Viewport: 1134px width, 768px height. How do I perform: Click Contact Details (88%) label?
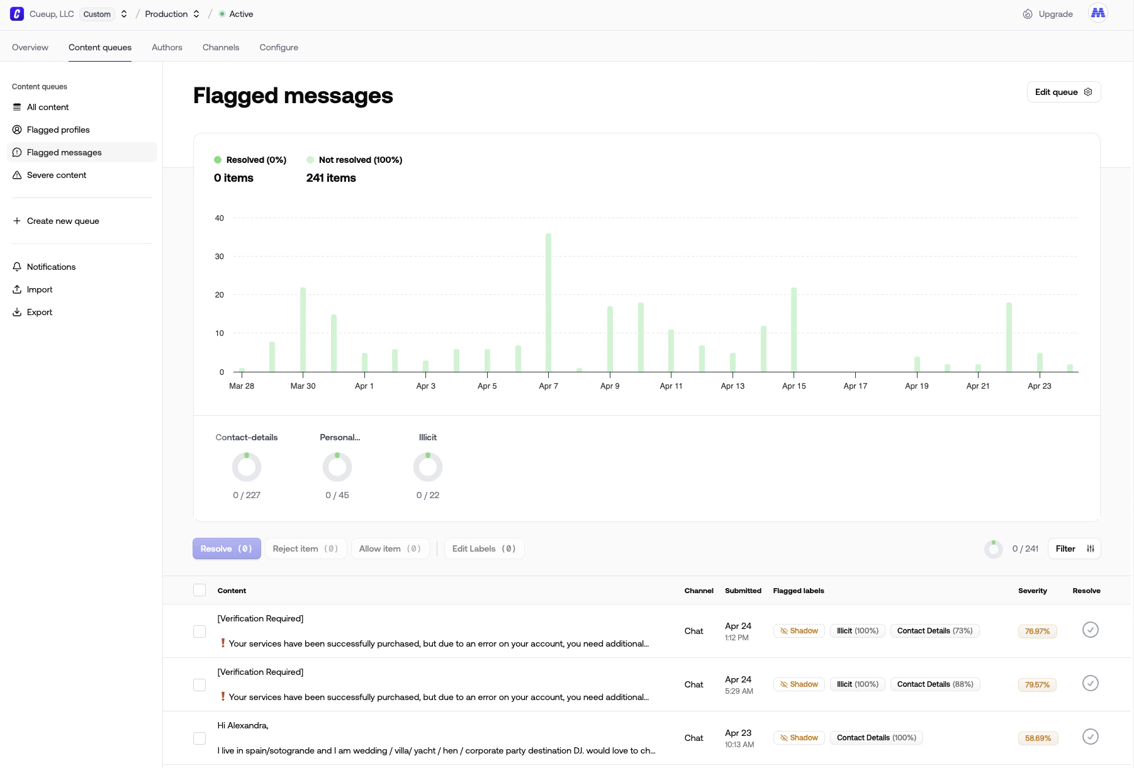coord(935,684)
